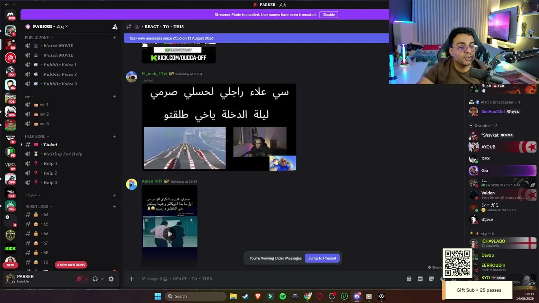Open the Arabic meme image from El_mah_FTW
539x303 pixels.
coord(219,127)
